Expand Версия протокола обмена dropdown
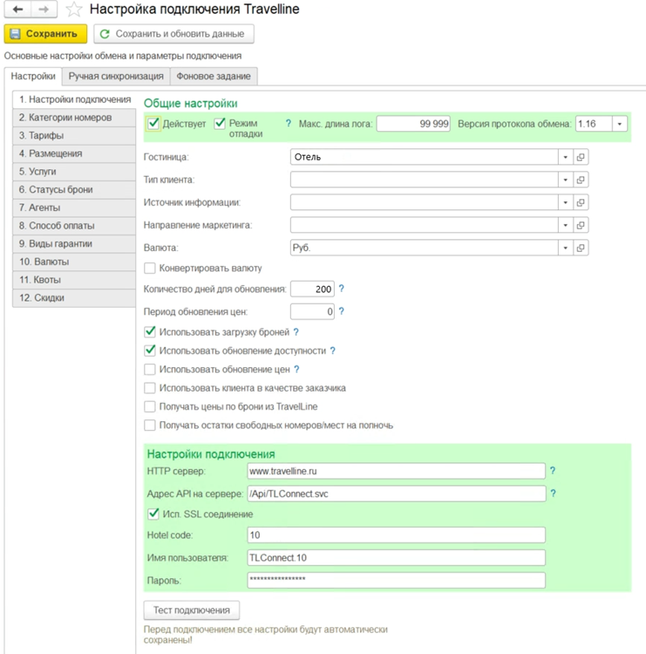 pyautogui.click(x=619, y=124)
